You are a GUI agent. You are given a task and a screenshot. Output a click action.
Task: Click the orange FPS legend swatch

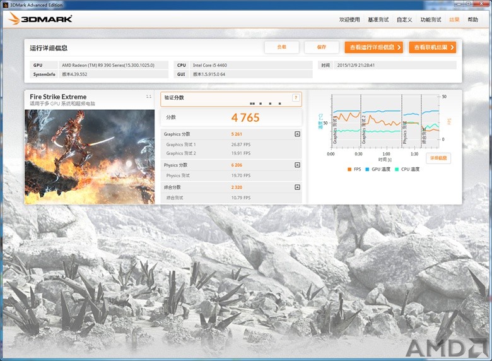click(x=349, y=169)
